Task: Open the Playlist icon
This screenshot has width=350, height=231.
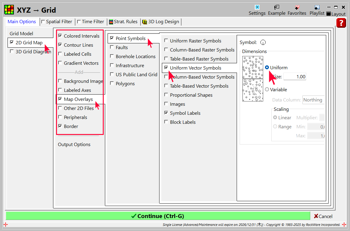Action: tap(317, 7)
